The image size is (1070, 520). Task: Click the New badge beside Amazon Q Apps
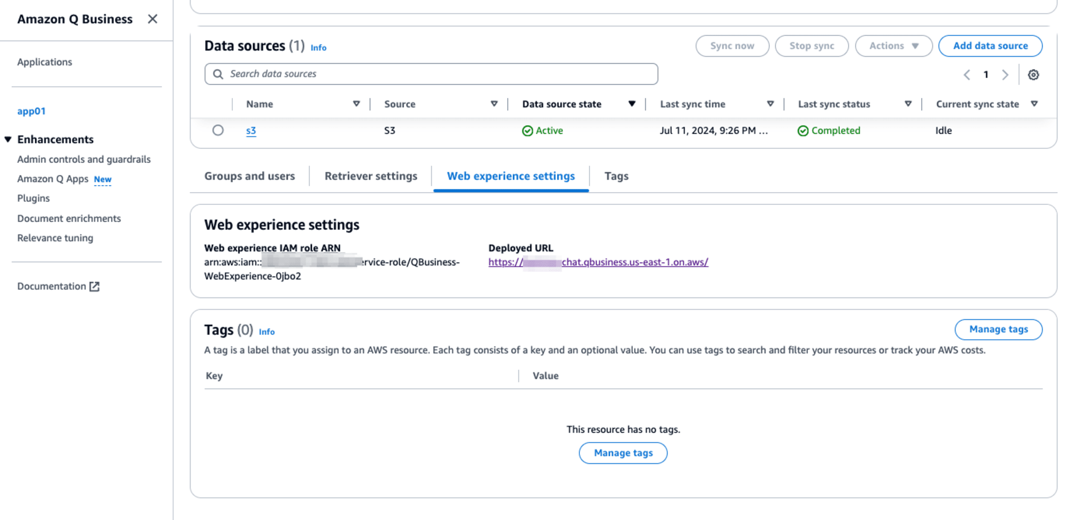click(x=103, y=179)
